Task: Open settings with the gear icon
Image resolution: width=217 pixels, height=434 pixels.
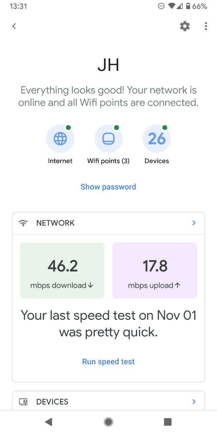Action: (x=185, y=26)
